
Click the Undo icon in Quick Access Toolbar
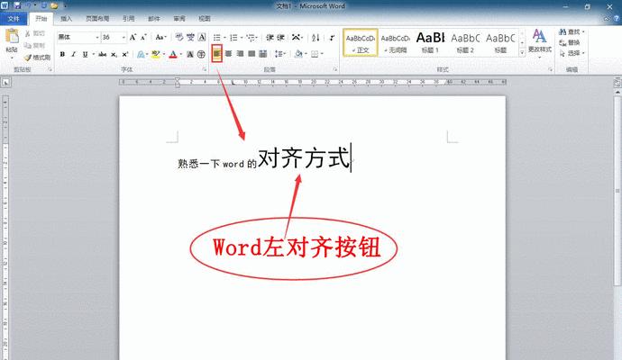pyautogui.click(x=28, y=6)
